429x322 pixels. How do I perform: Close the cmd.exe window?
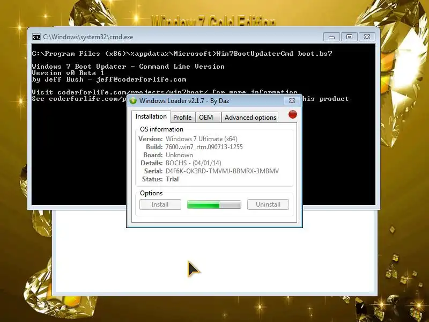pos(367,37)
